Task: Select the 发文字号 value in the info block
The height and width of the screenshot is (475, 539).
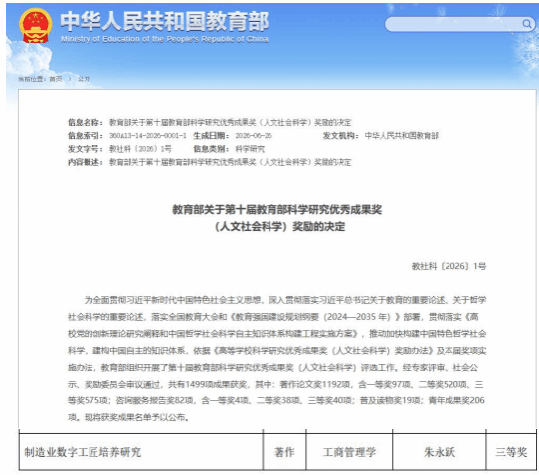Action: 140,149
